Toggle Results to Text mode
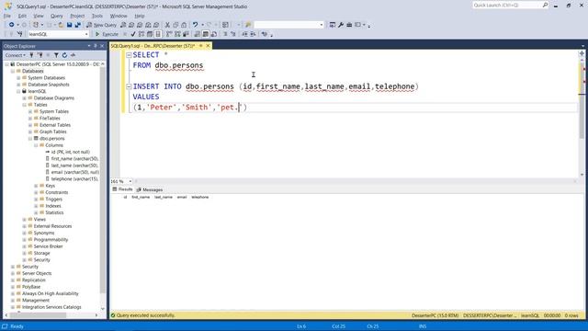 click(x=198, y=34)
